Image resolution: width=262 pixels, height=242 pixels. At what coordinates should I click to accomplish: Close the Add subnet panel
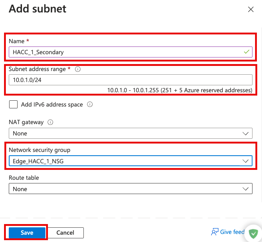251,10
